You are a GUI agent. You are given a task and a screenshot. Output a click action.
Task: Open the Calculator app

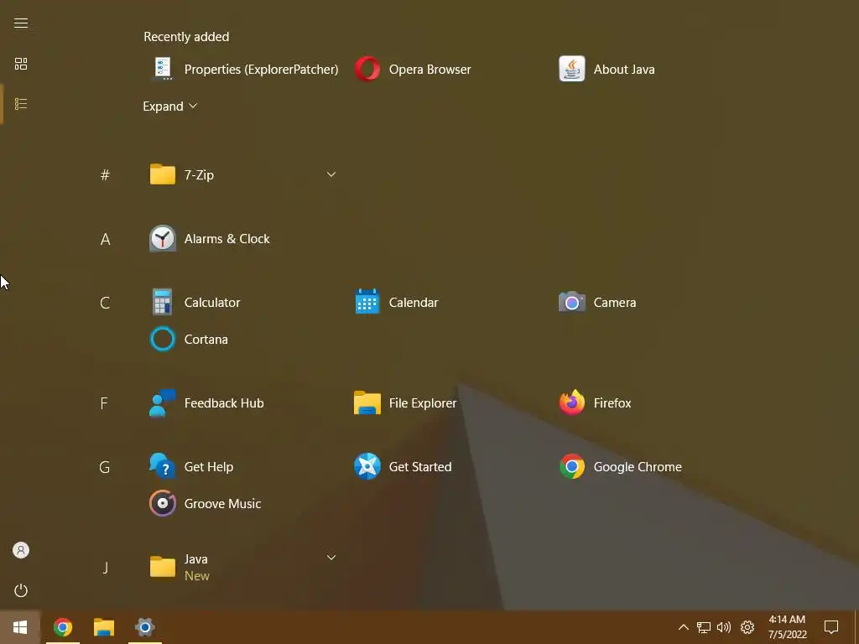[195, 302]
